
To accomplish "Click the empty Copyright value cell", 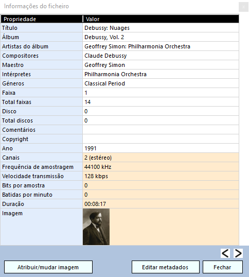I will (x=161, y=139).
